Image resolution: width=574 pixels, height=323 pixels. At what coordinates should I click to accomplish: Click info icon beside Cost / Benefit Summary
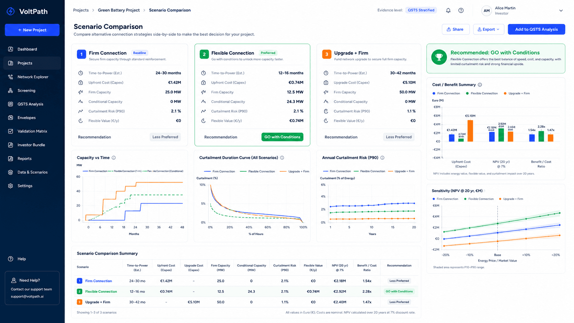[x=480, y=85]
